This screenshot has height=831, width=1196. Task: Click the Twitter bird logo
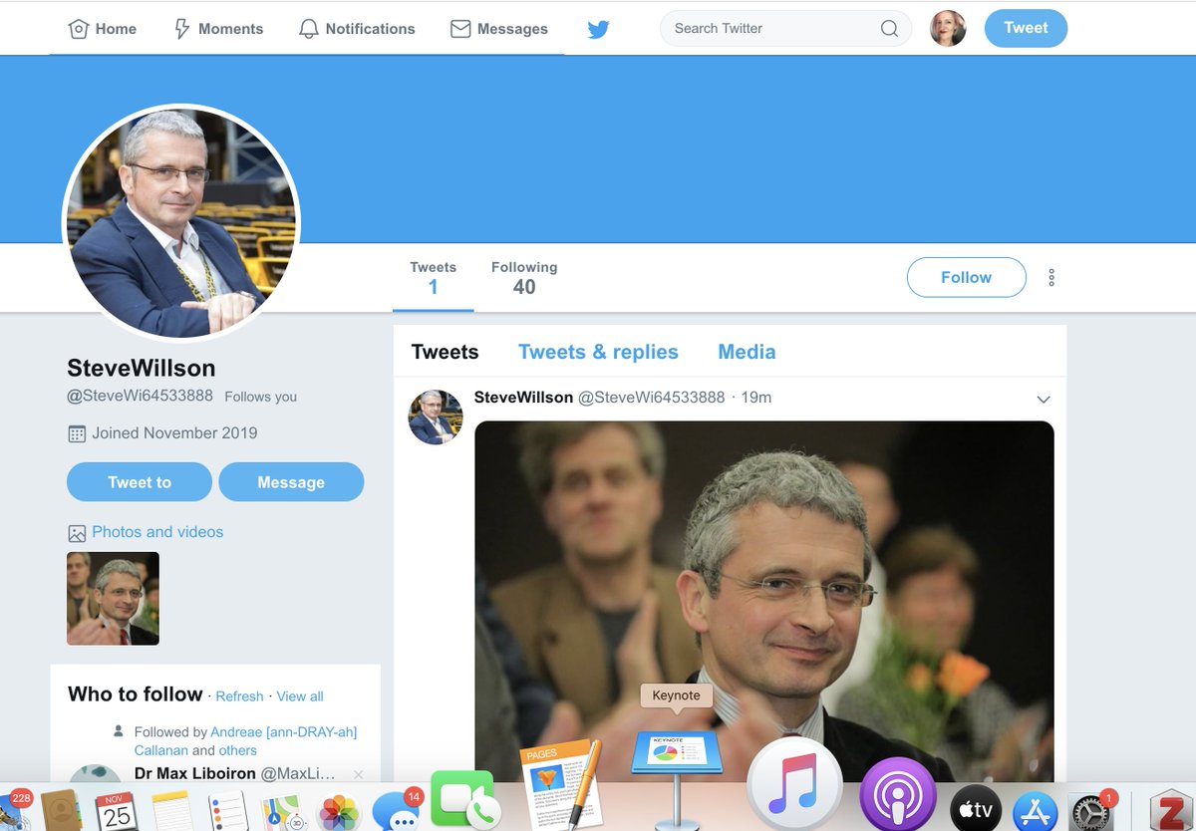tap(598, 29)
